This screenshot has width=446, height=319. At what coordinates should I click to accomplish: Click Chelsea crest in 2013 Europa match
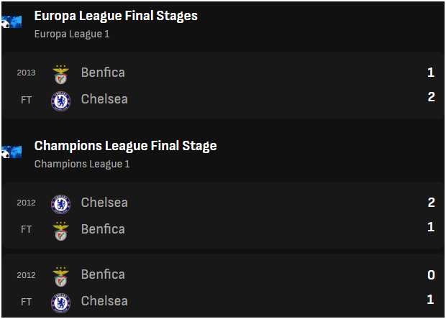pos(61,101)
